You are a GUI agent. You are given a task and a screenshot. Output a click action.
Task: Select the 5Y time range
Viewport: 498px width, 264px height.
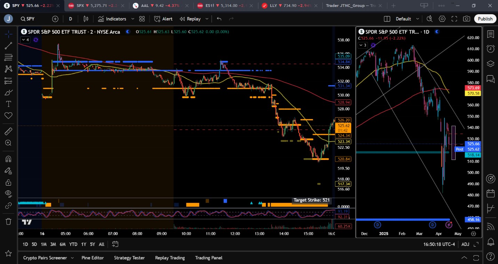tap(93, 244)
